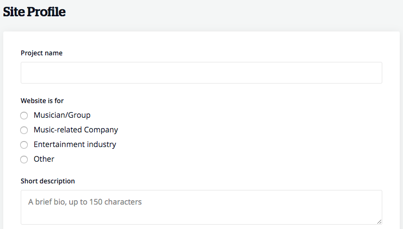Viewport: 403px width, 229px height.
Task: Pick the Entertainment industry radio button
Action: 24,145
